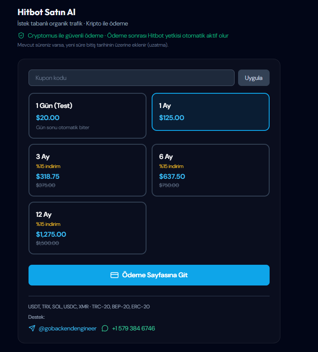Choose the 6 Ay subscription plan
This screenshot has height=352, width=318.
click(x=210, y=170)
